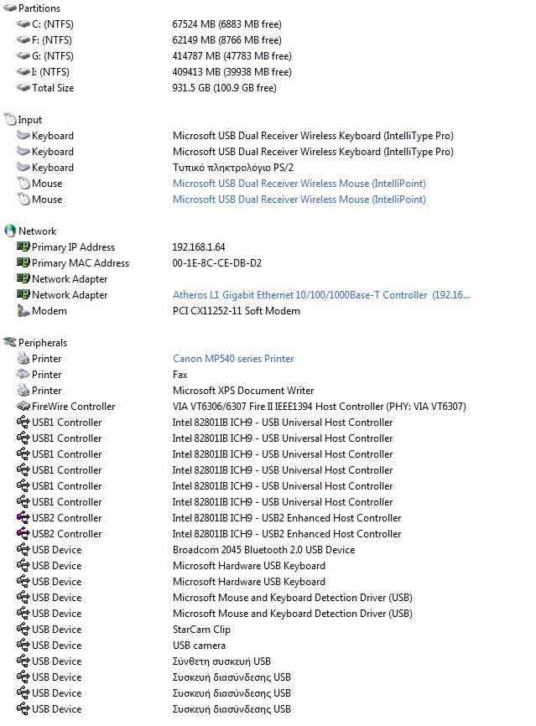This screenshot has width=536, height=726.
Task: Click the Peripherals section icon
Action: (10, 342)
